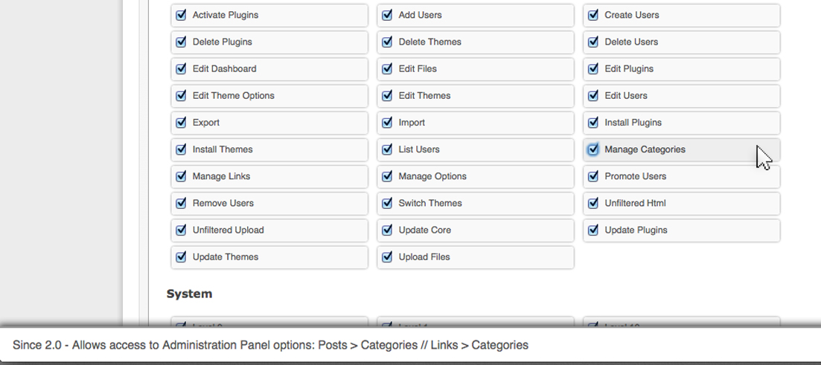Toggle the Add Users capability
Screen dimensions: 821x365
point(388,15)
